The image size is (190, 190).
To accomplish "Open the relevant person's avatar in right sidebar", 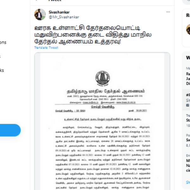I will [x=188, y=29].
